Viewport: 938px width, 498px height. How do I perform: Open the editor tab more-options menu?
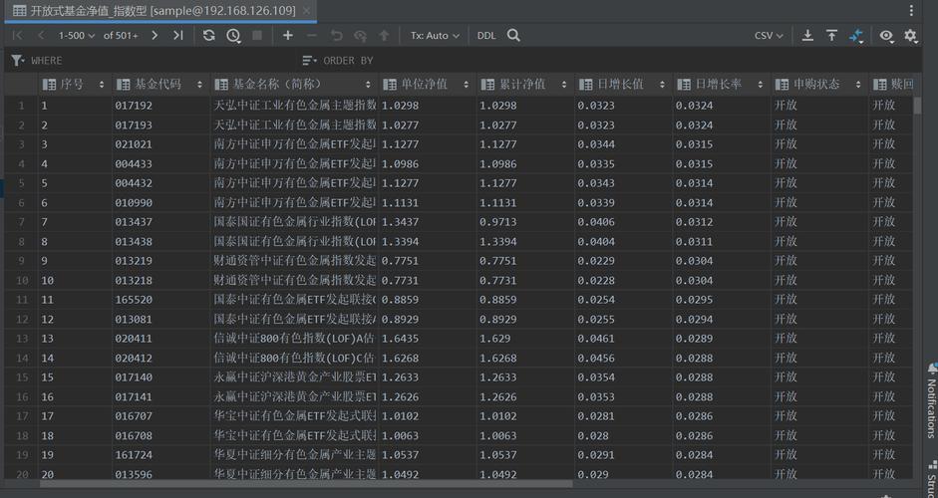911,11
